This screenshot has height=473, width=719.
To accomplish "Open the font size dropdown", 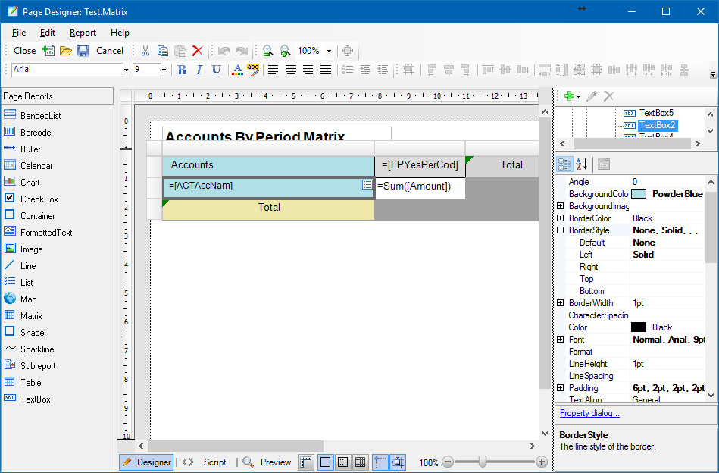I will pyautogui.click(x=164, y=70).
